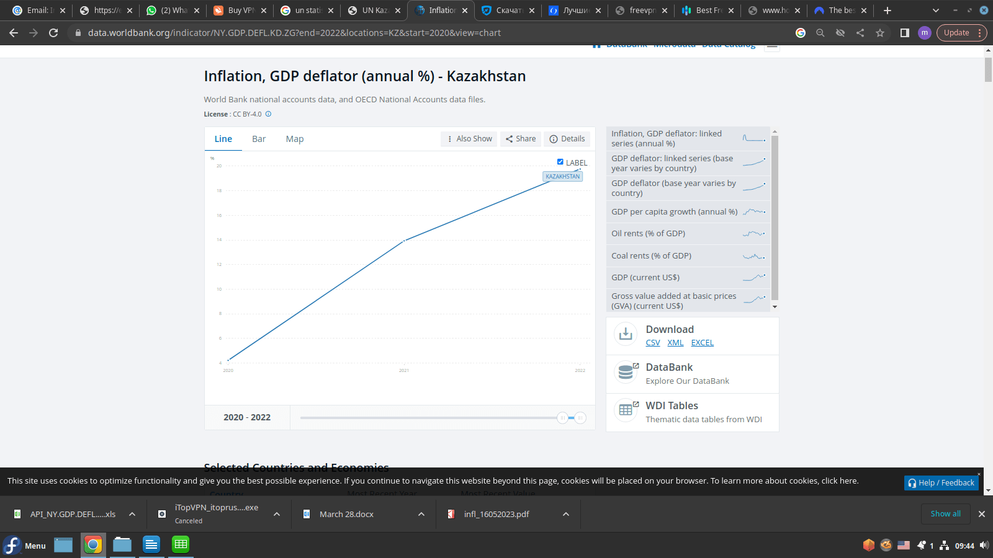The image size is (993, 558).
Task: Open the Fedora Menu launcher
Action: coord(25,545)
